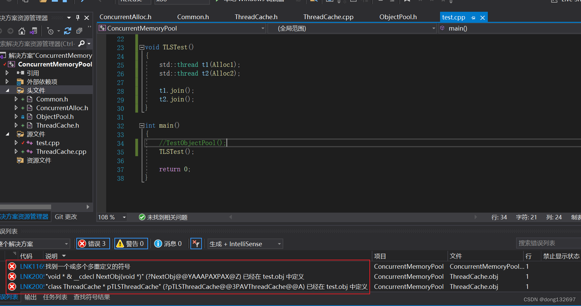Refresh Solution Explorer with sync arrows icon
This screenshot has height=306, width=581.
coord(68,31)
